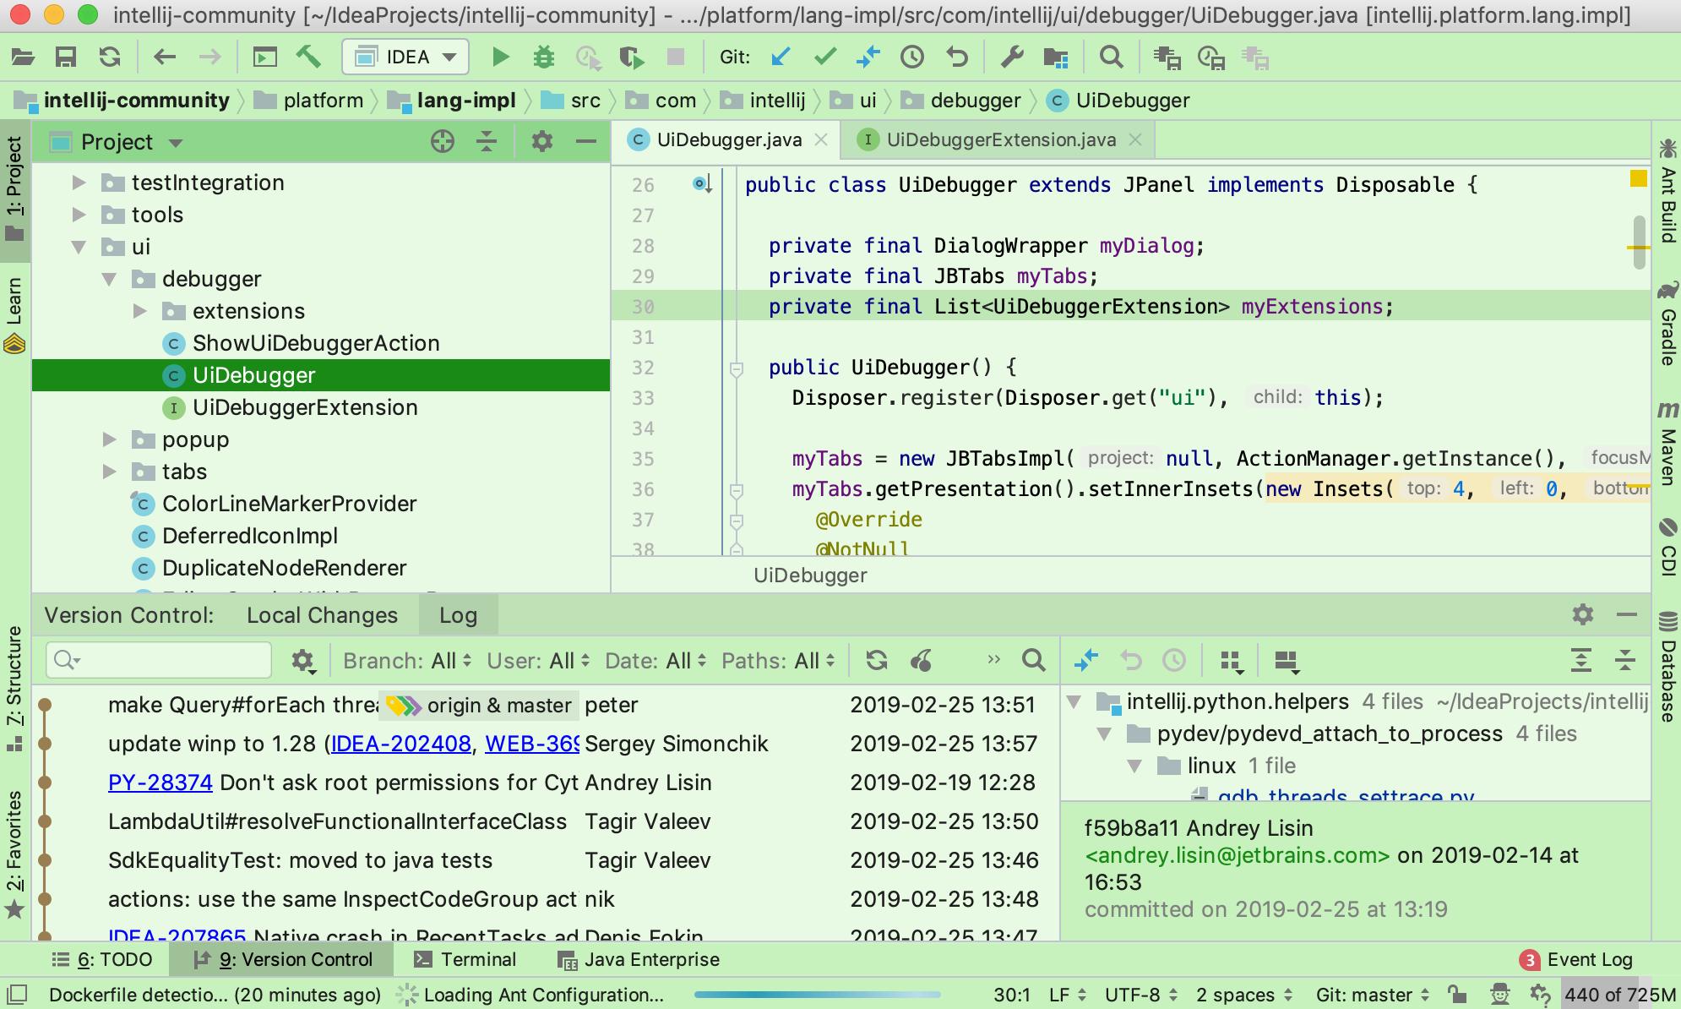
Task: Open the Terminal tool window button
Action: (x=466, y=960)
